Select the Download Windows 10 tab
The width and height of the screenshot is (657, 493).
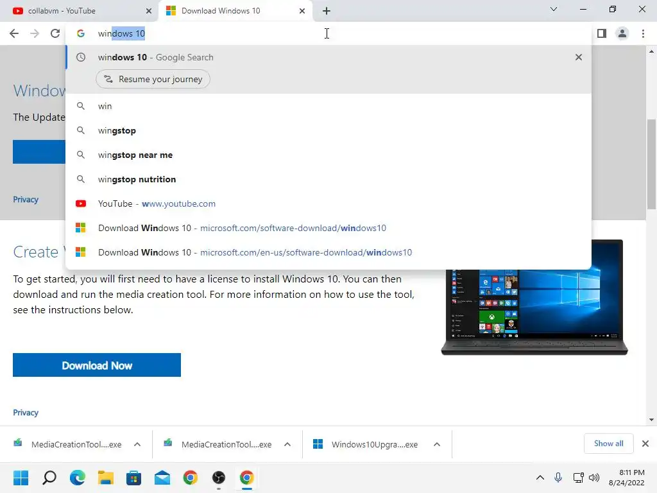pos(235,11)
